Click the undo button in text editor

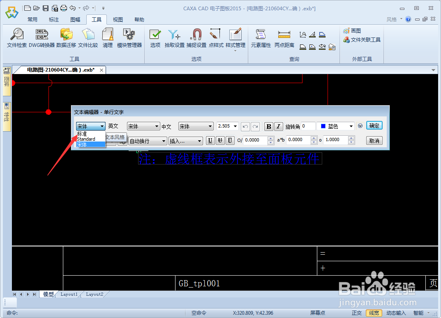pos(245,126)
